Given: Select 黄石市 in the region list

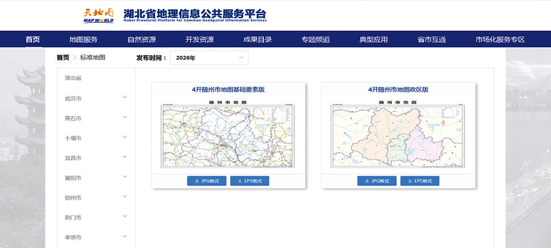Looking at the screenshot, I should [x=73, y=118].
